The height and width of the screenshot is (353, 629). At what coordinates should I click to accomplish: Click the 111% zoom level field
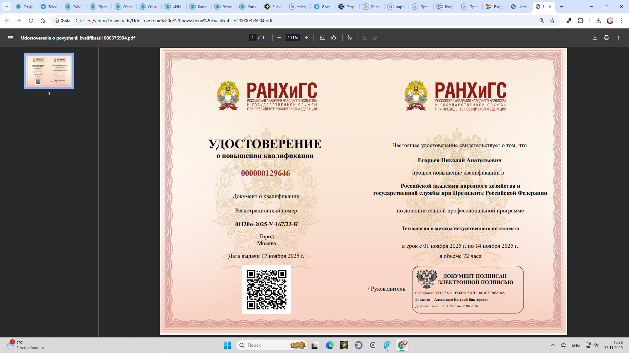293,38
